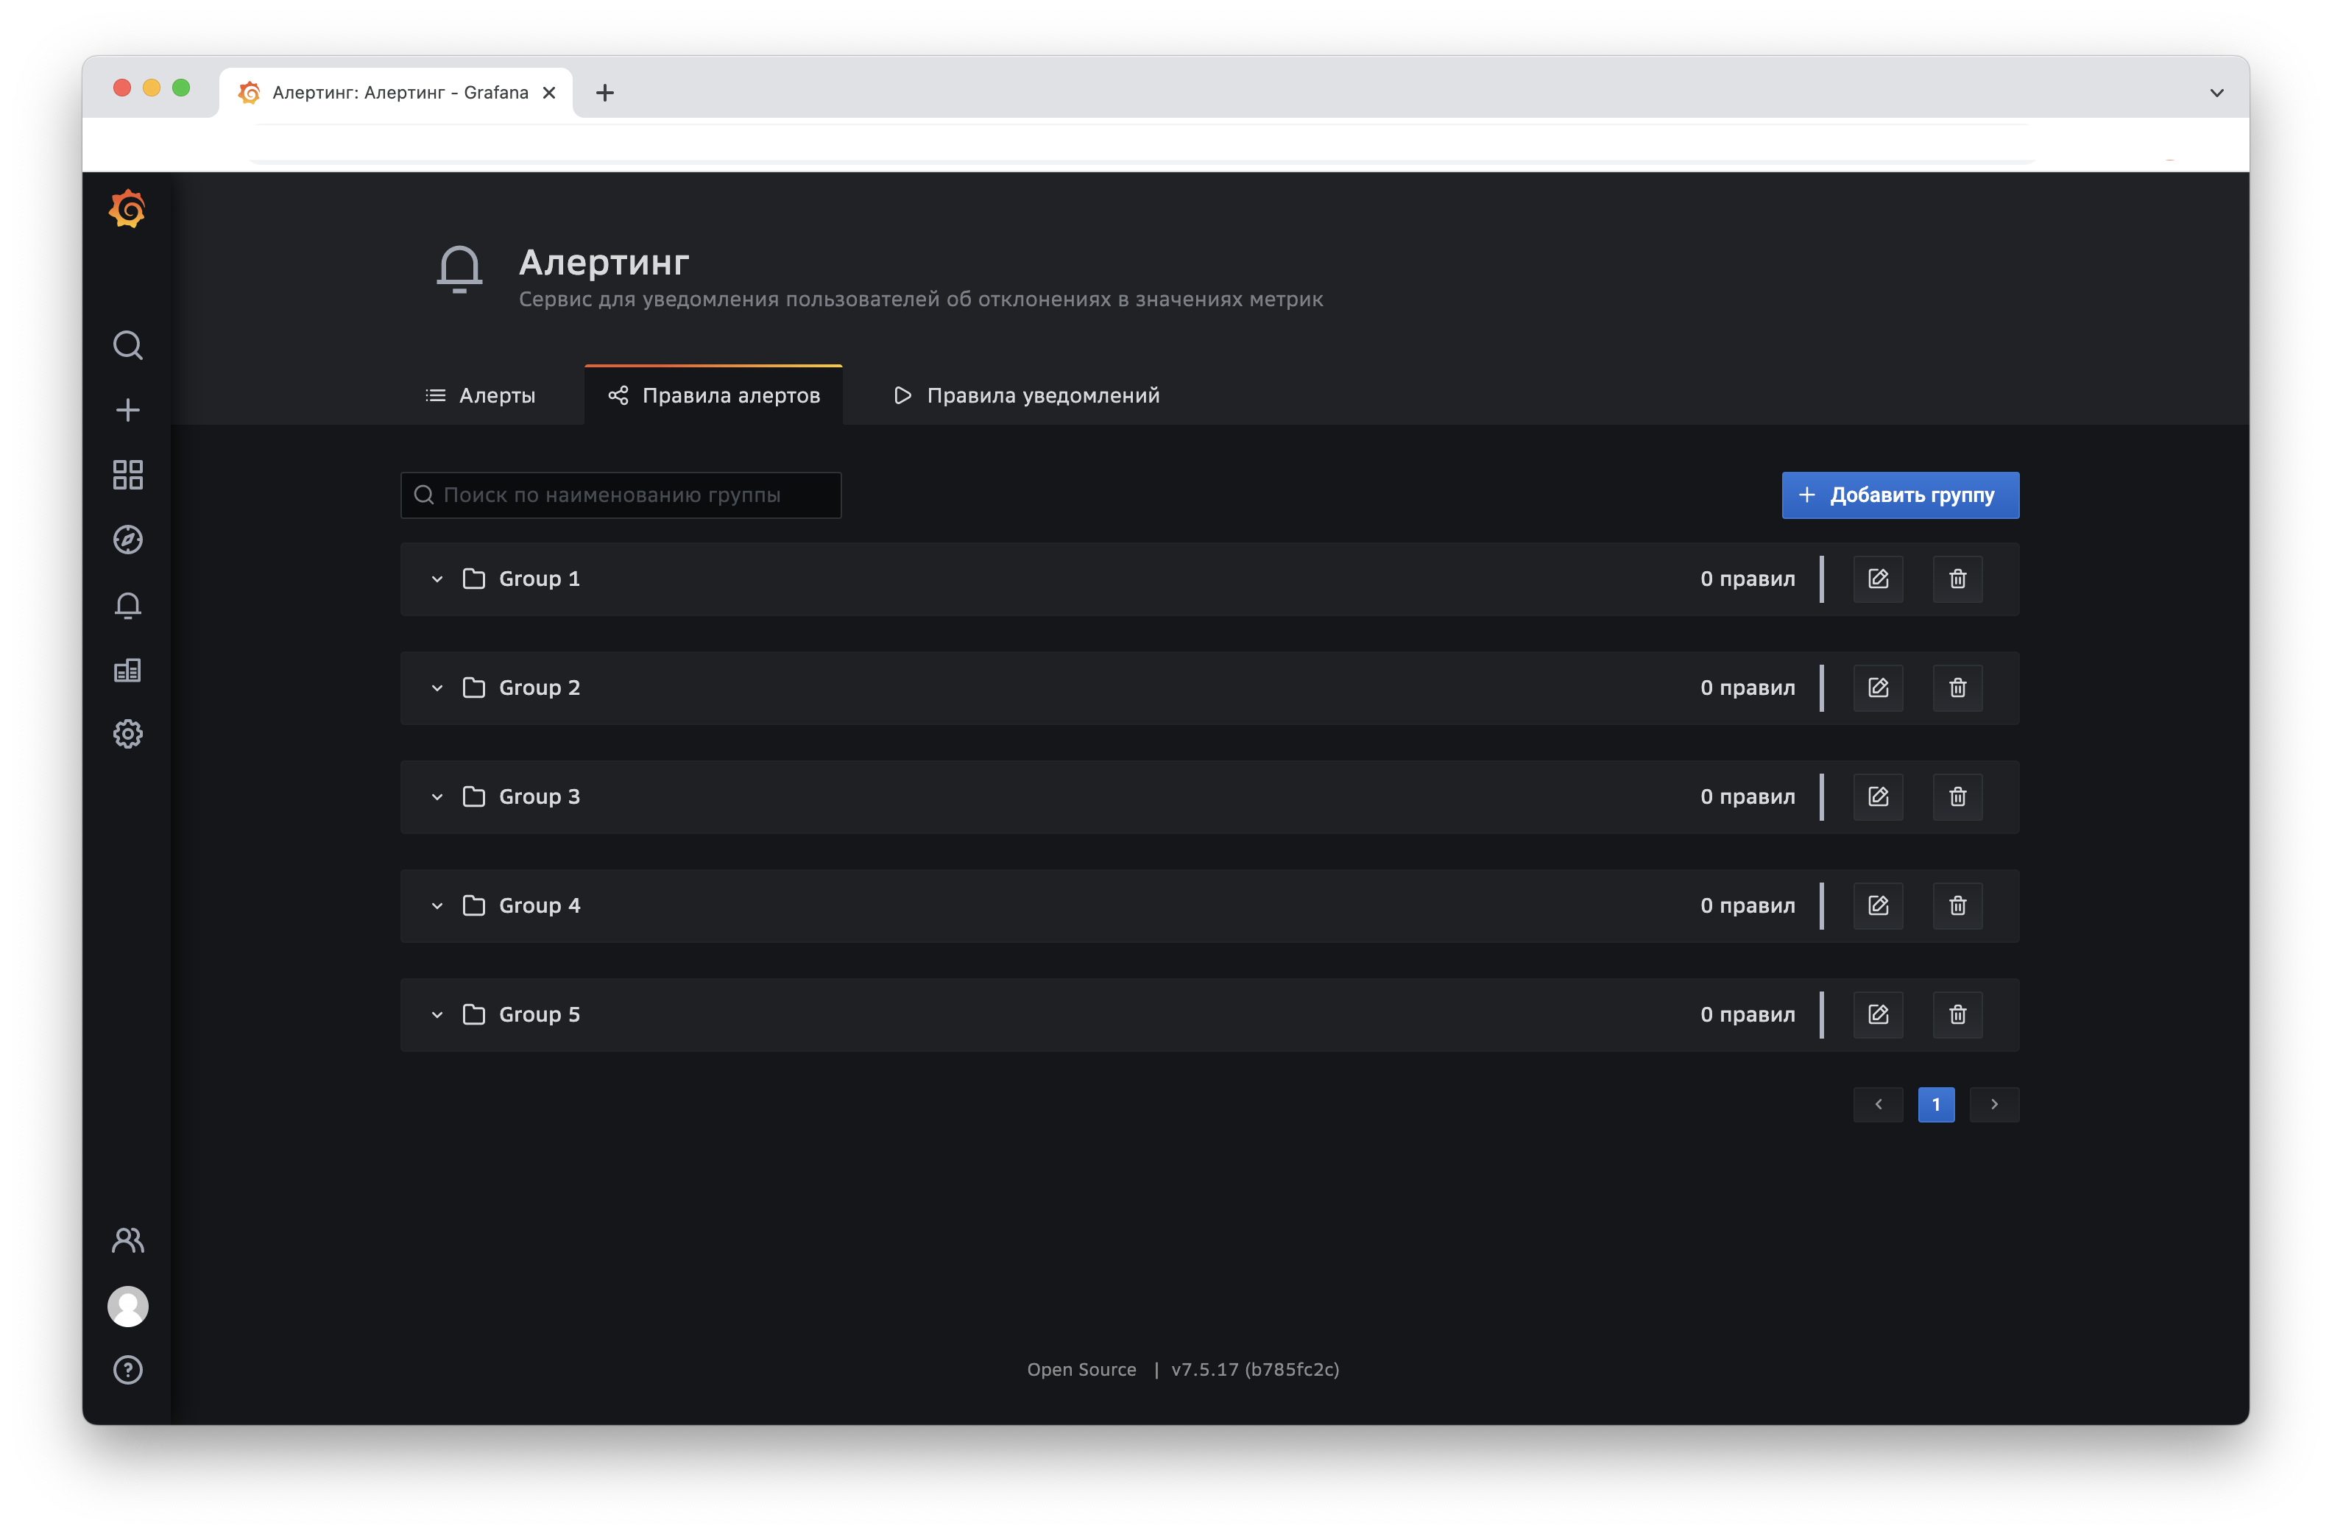The image size is (2332, 1534).
Task: Close the Алертинг browser tab
Action: click(550, 92)
